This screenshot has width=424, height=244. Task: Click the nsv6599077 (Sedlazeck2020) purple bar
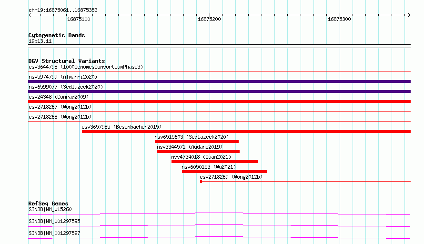tap(219, 91)
